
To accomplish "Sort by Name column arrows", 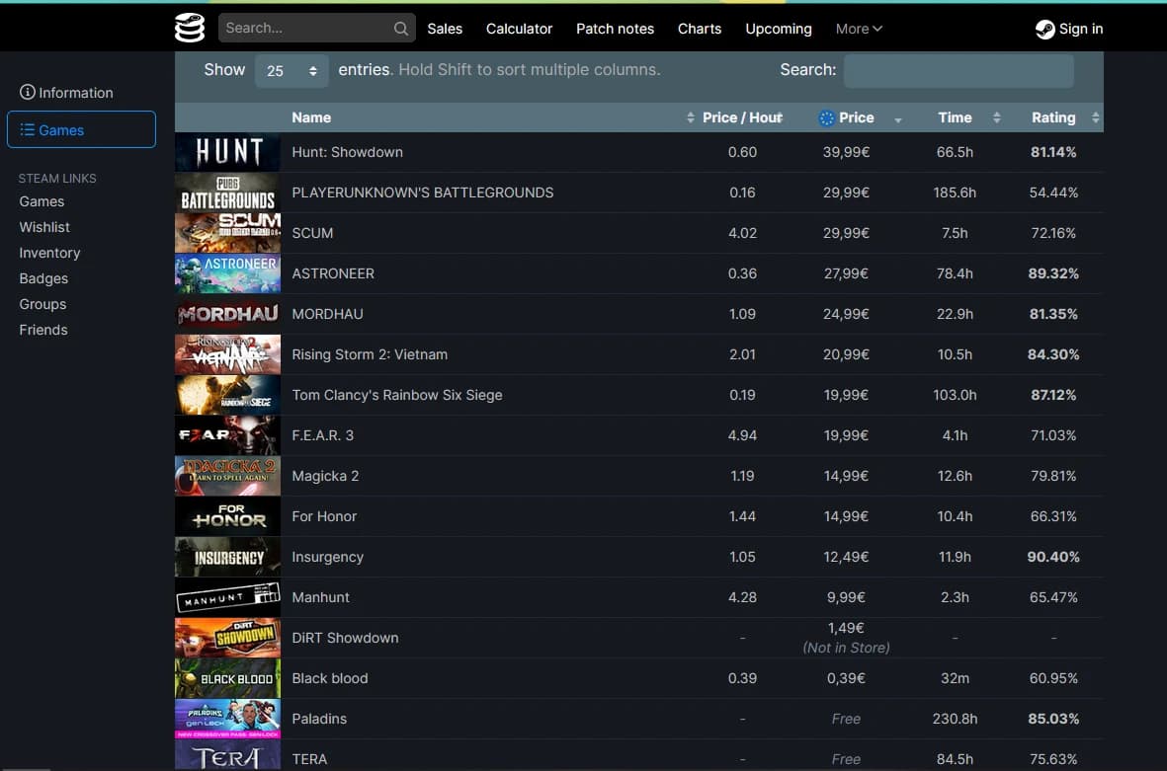I will click(x=690, y=117).
